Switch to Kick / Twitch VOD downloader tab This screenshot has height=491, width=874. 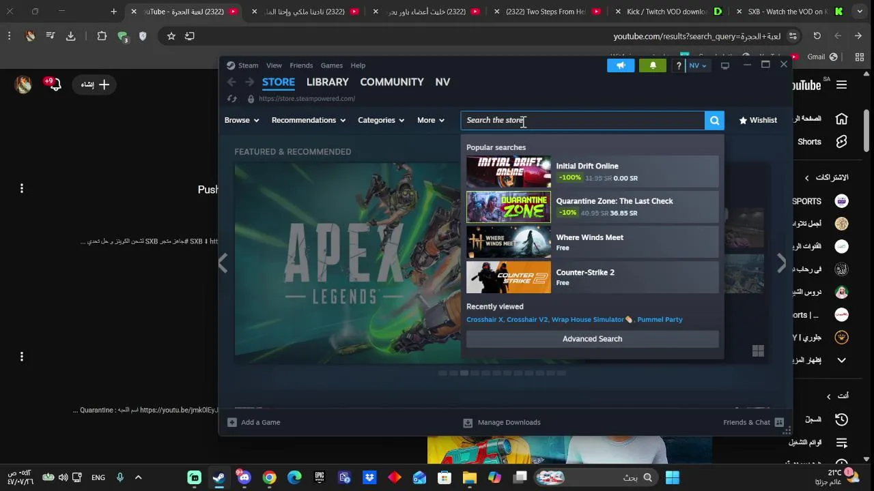pyautogui.click(x=675, y=12)
